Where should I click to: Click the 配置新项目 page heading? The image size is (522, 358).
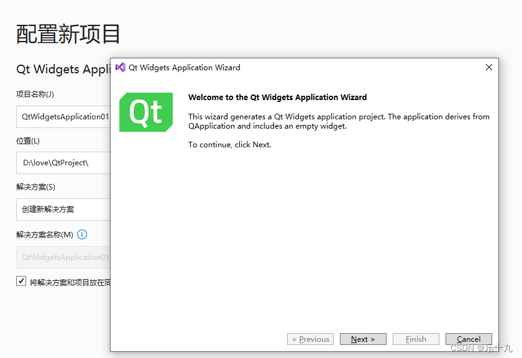(68, 34)
